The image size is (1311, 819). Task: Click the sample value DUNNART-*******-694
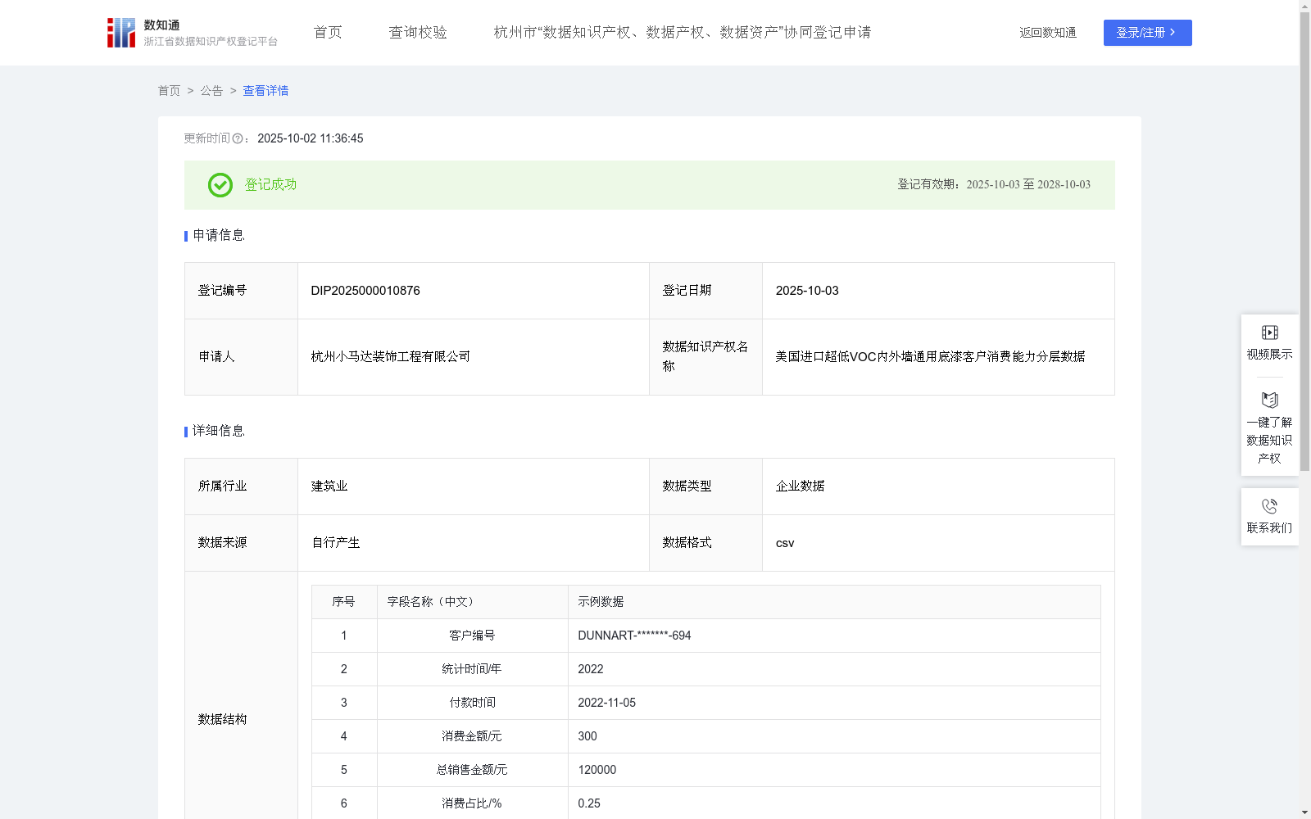point(634,636)
